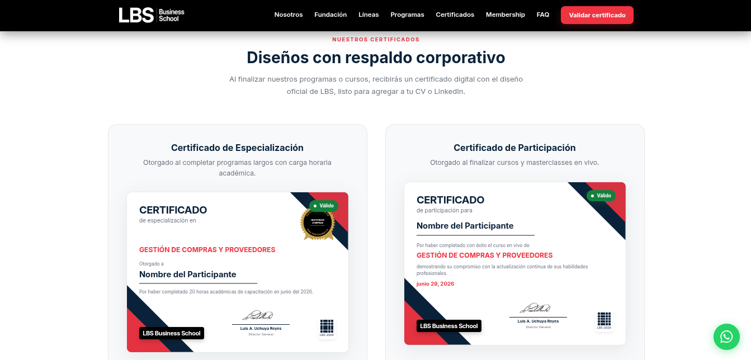Click the LBS Business School tag on Participación certificate

coord(449,326)
